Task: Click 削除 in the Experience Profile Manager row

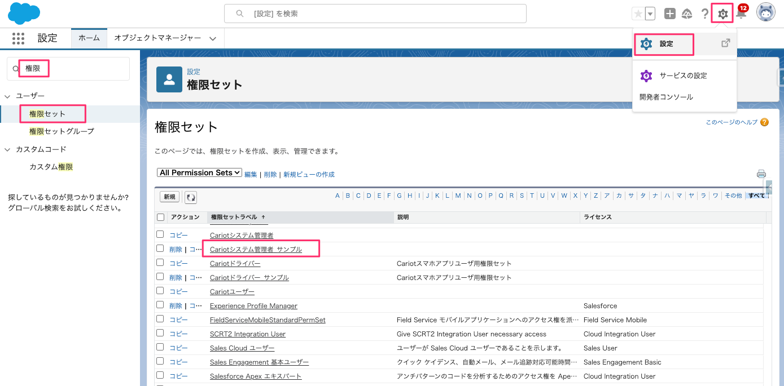Action: 176,305
